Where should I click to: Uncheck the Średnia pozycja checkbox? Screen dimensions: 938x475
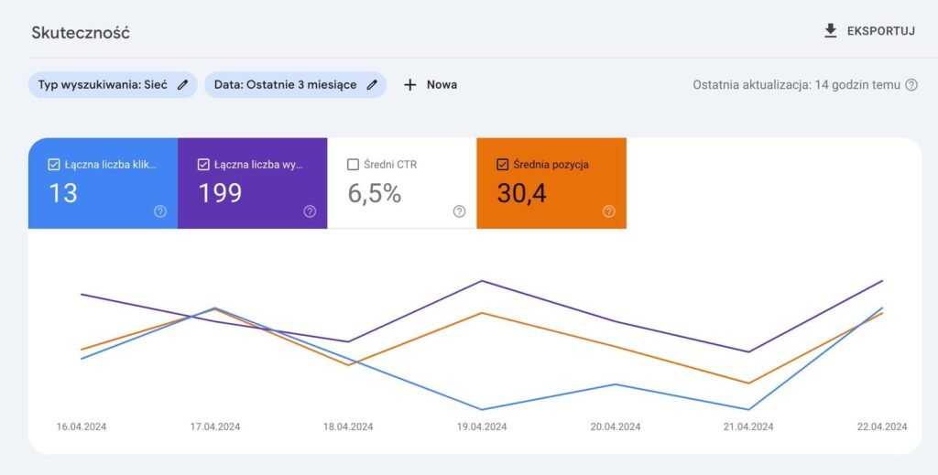point(502,165)
